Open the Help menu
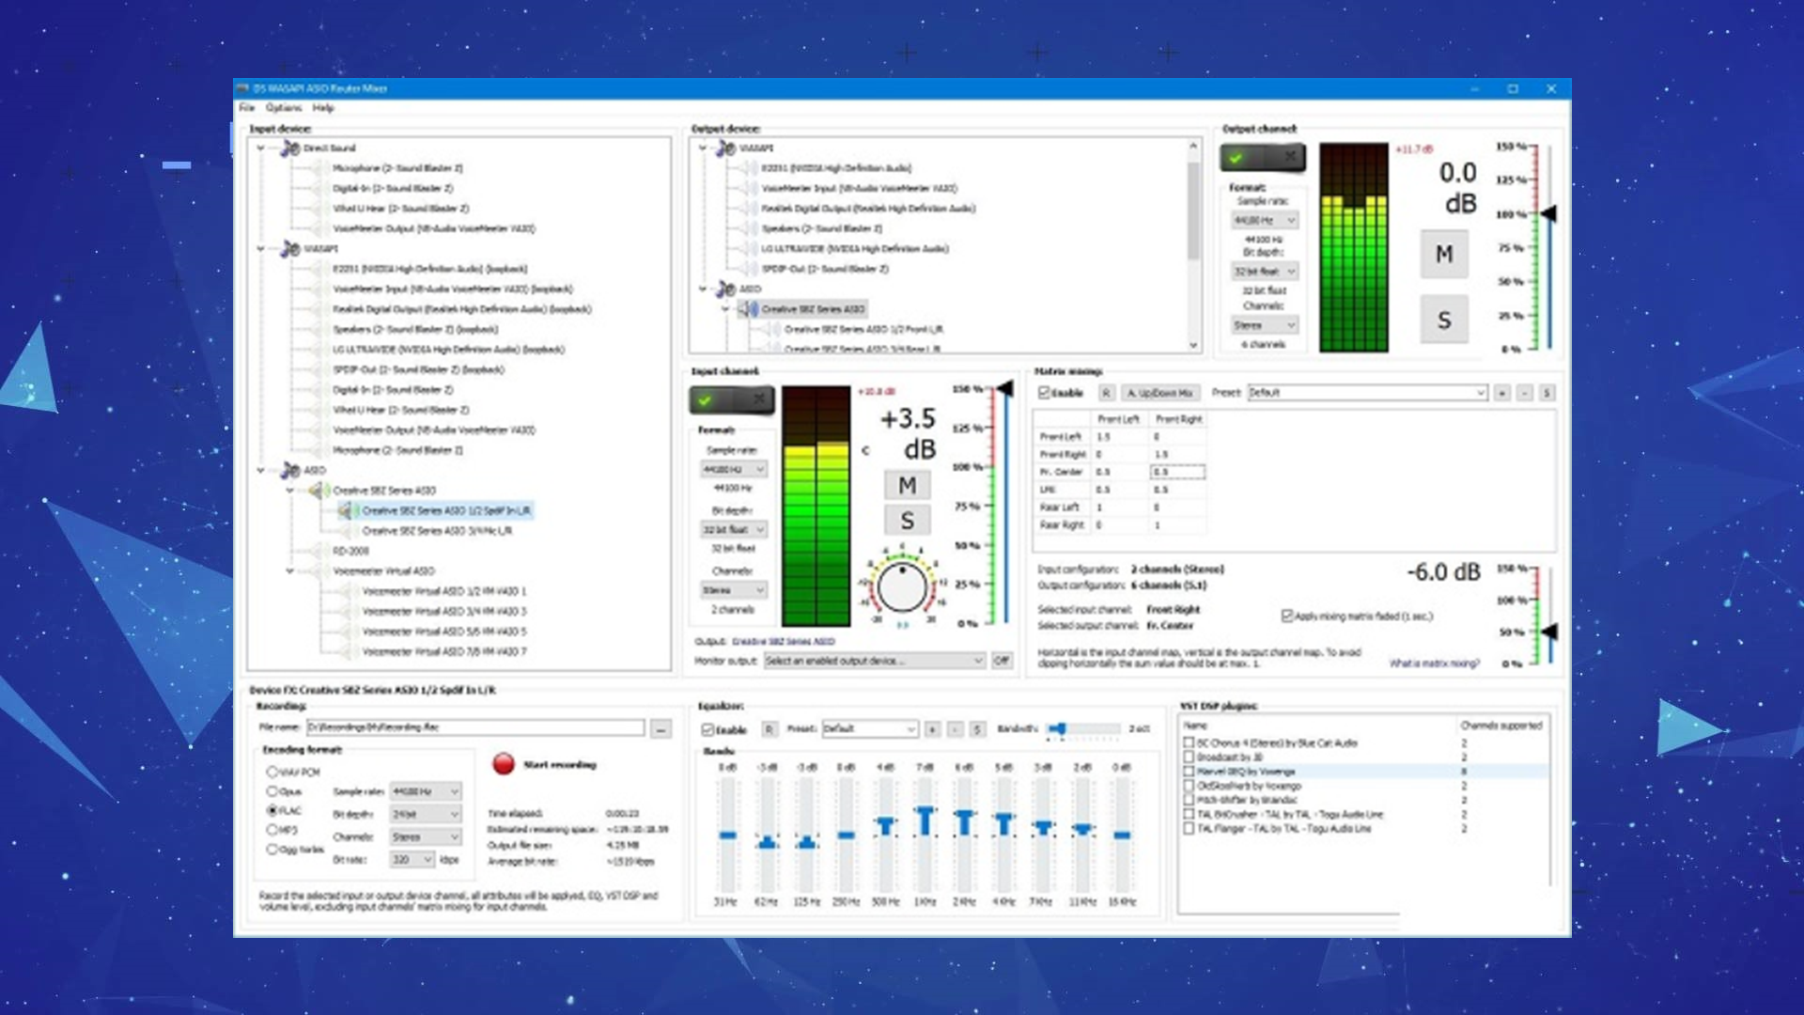Viewport: 1804px width, 1015px height. [x=323, y=108]
